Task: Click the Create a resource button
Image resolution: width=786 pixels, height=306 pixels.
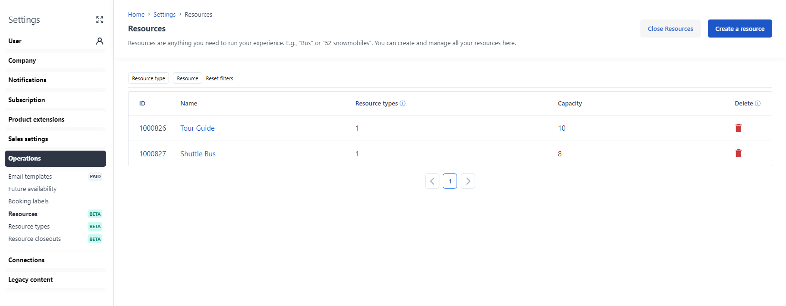Action: click(739, 29)
